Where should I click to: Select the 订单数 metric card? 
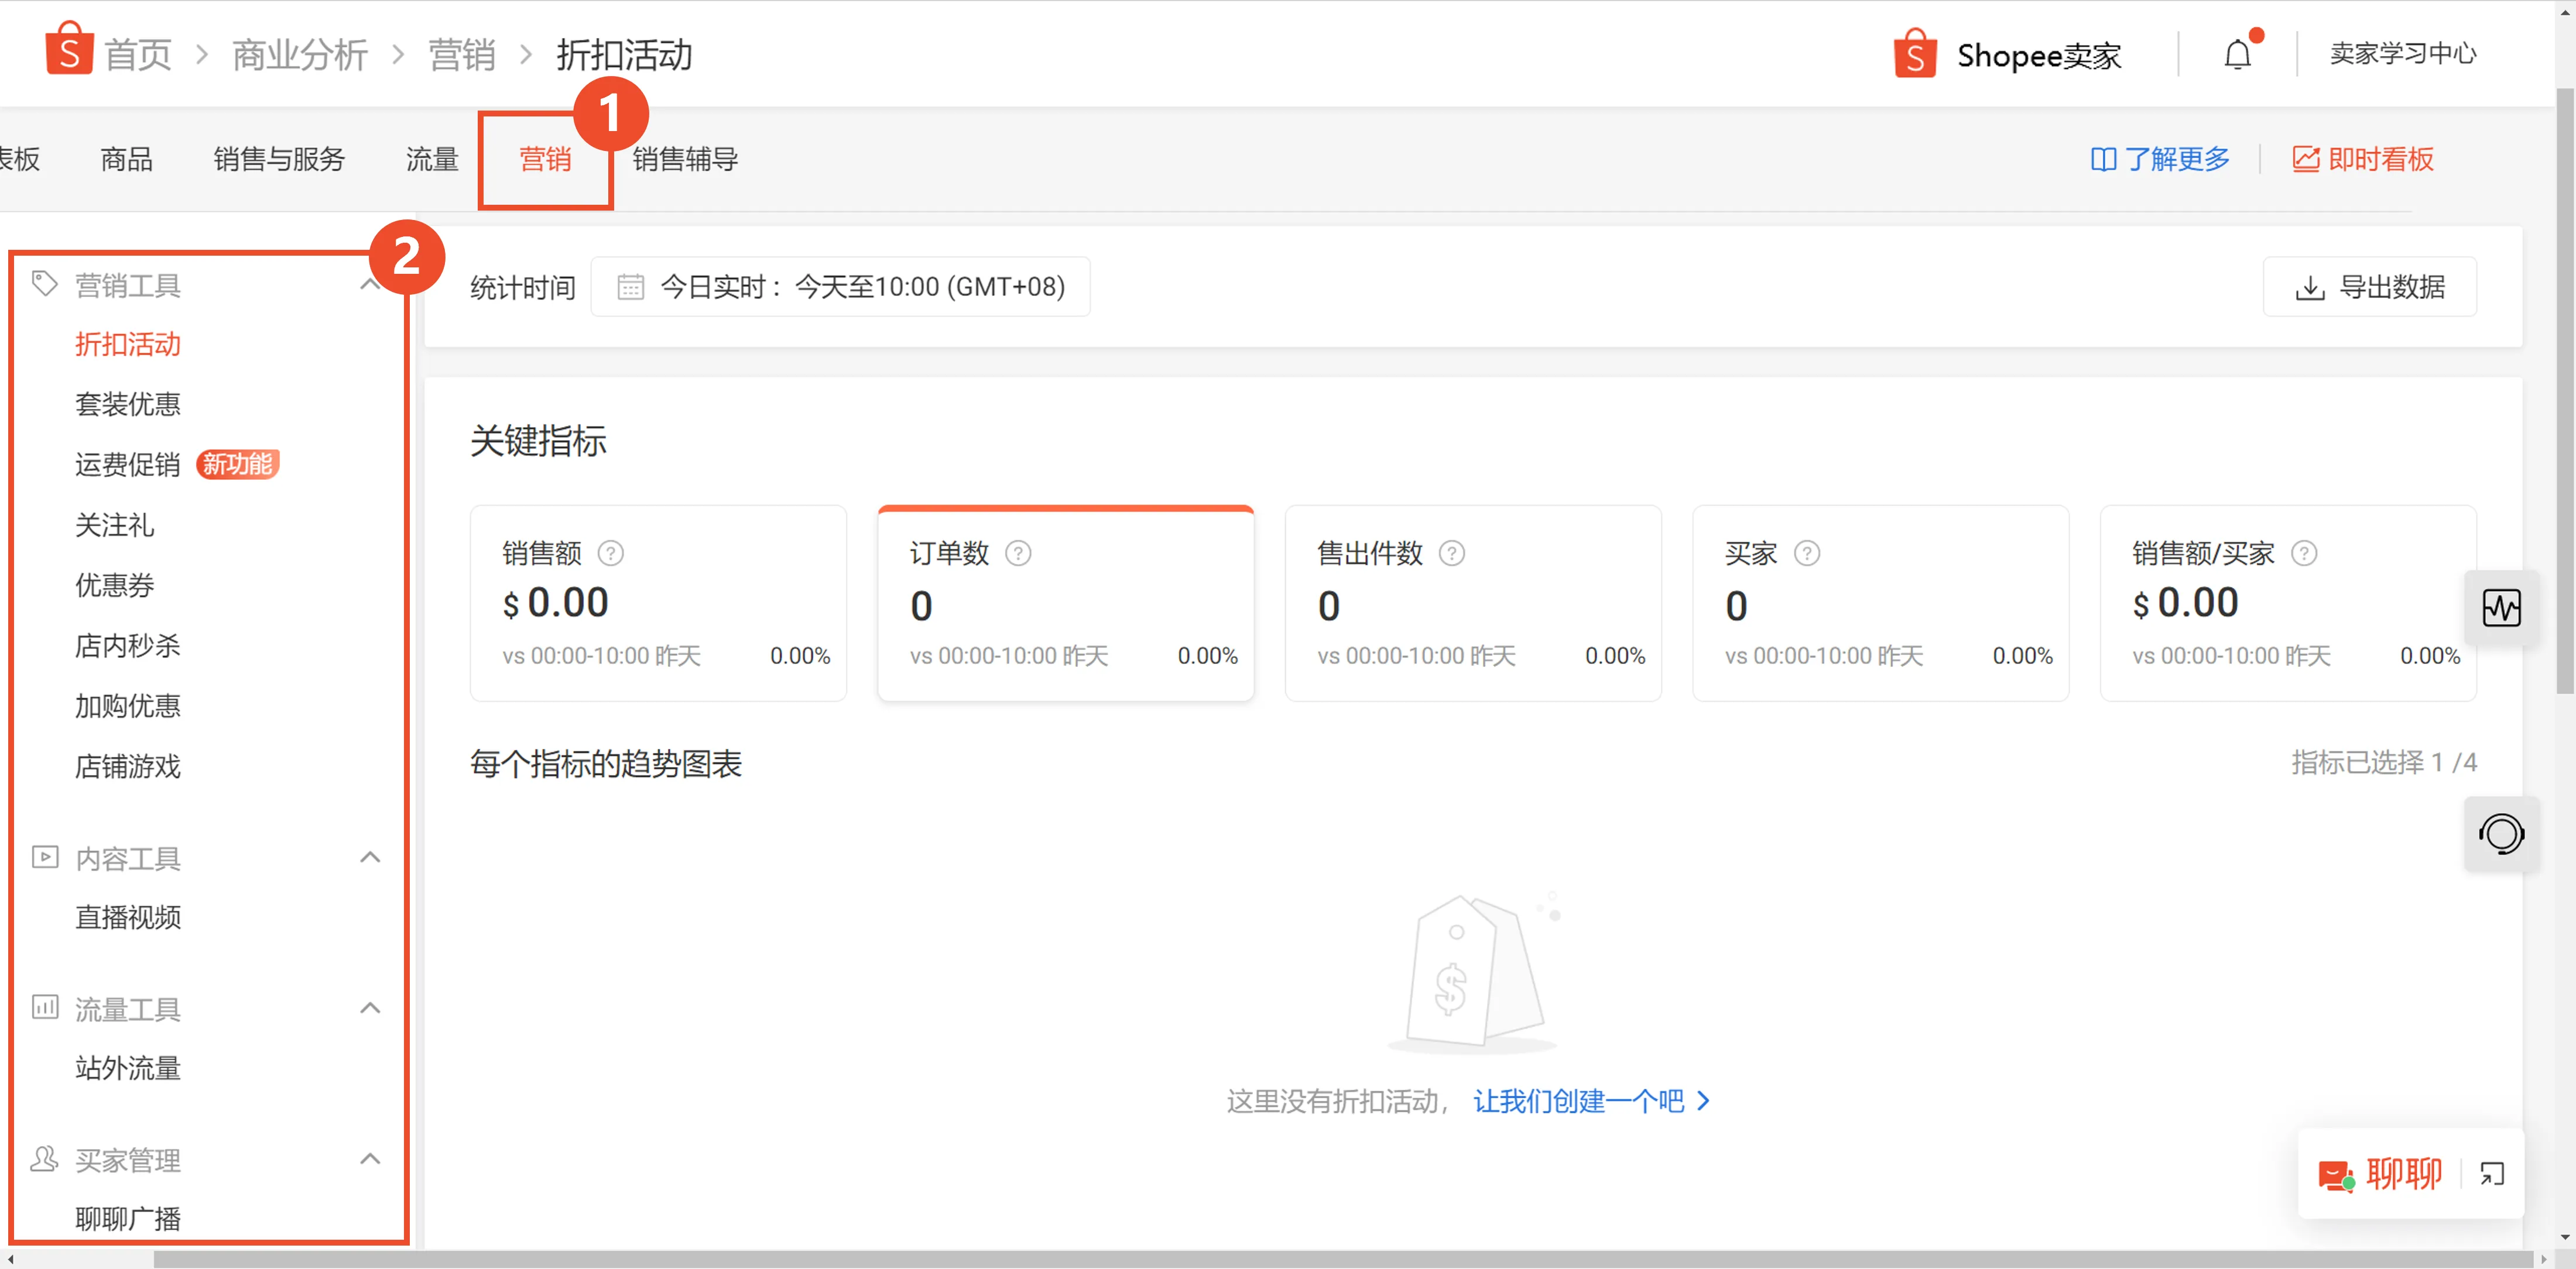pyautogui.click(x=1065, y=603)
